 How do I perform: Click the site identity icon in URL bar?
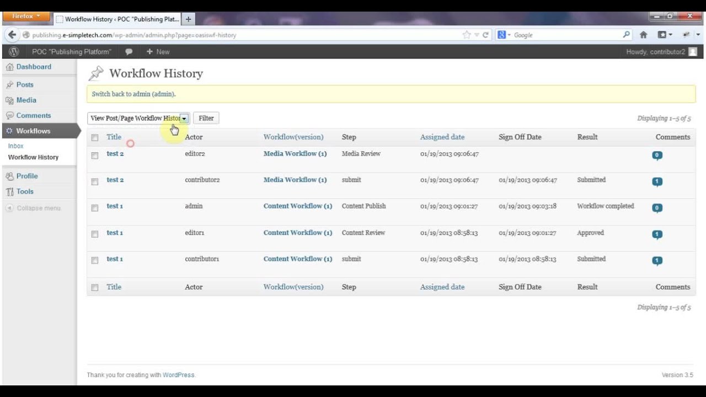coord(26,35)
